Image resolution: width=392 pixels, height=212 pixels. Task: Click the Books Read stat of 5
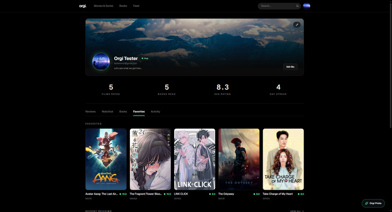(x=167, y=89)
